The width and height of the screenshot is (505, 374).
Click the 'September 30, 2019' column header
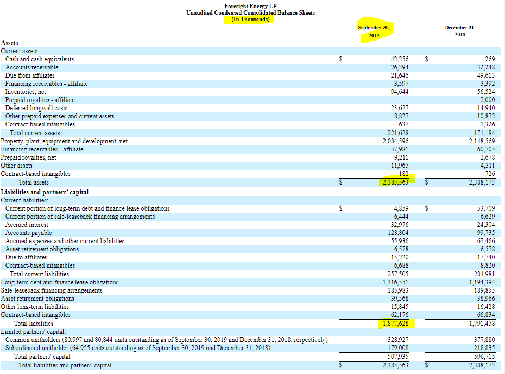(374, 31)
